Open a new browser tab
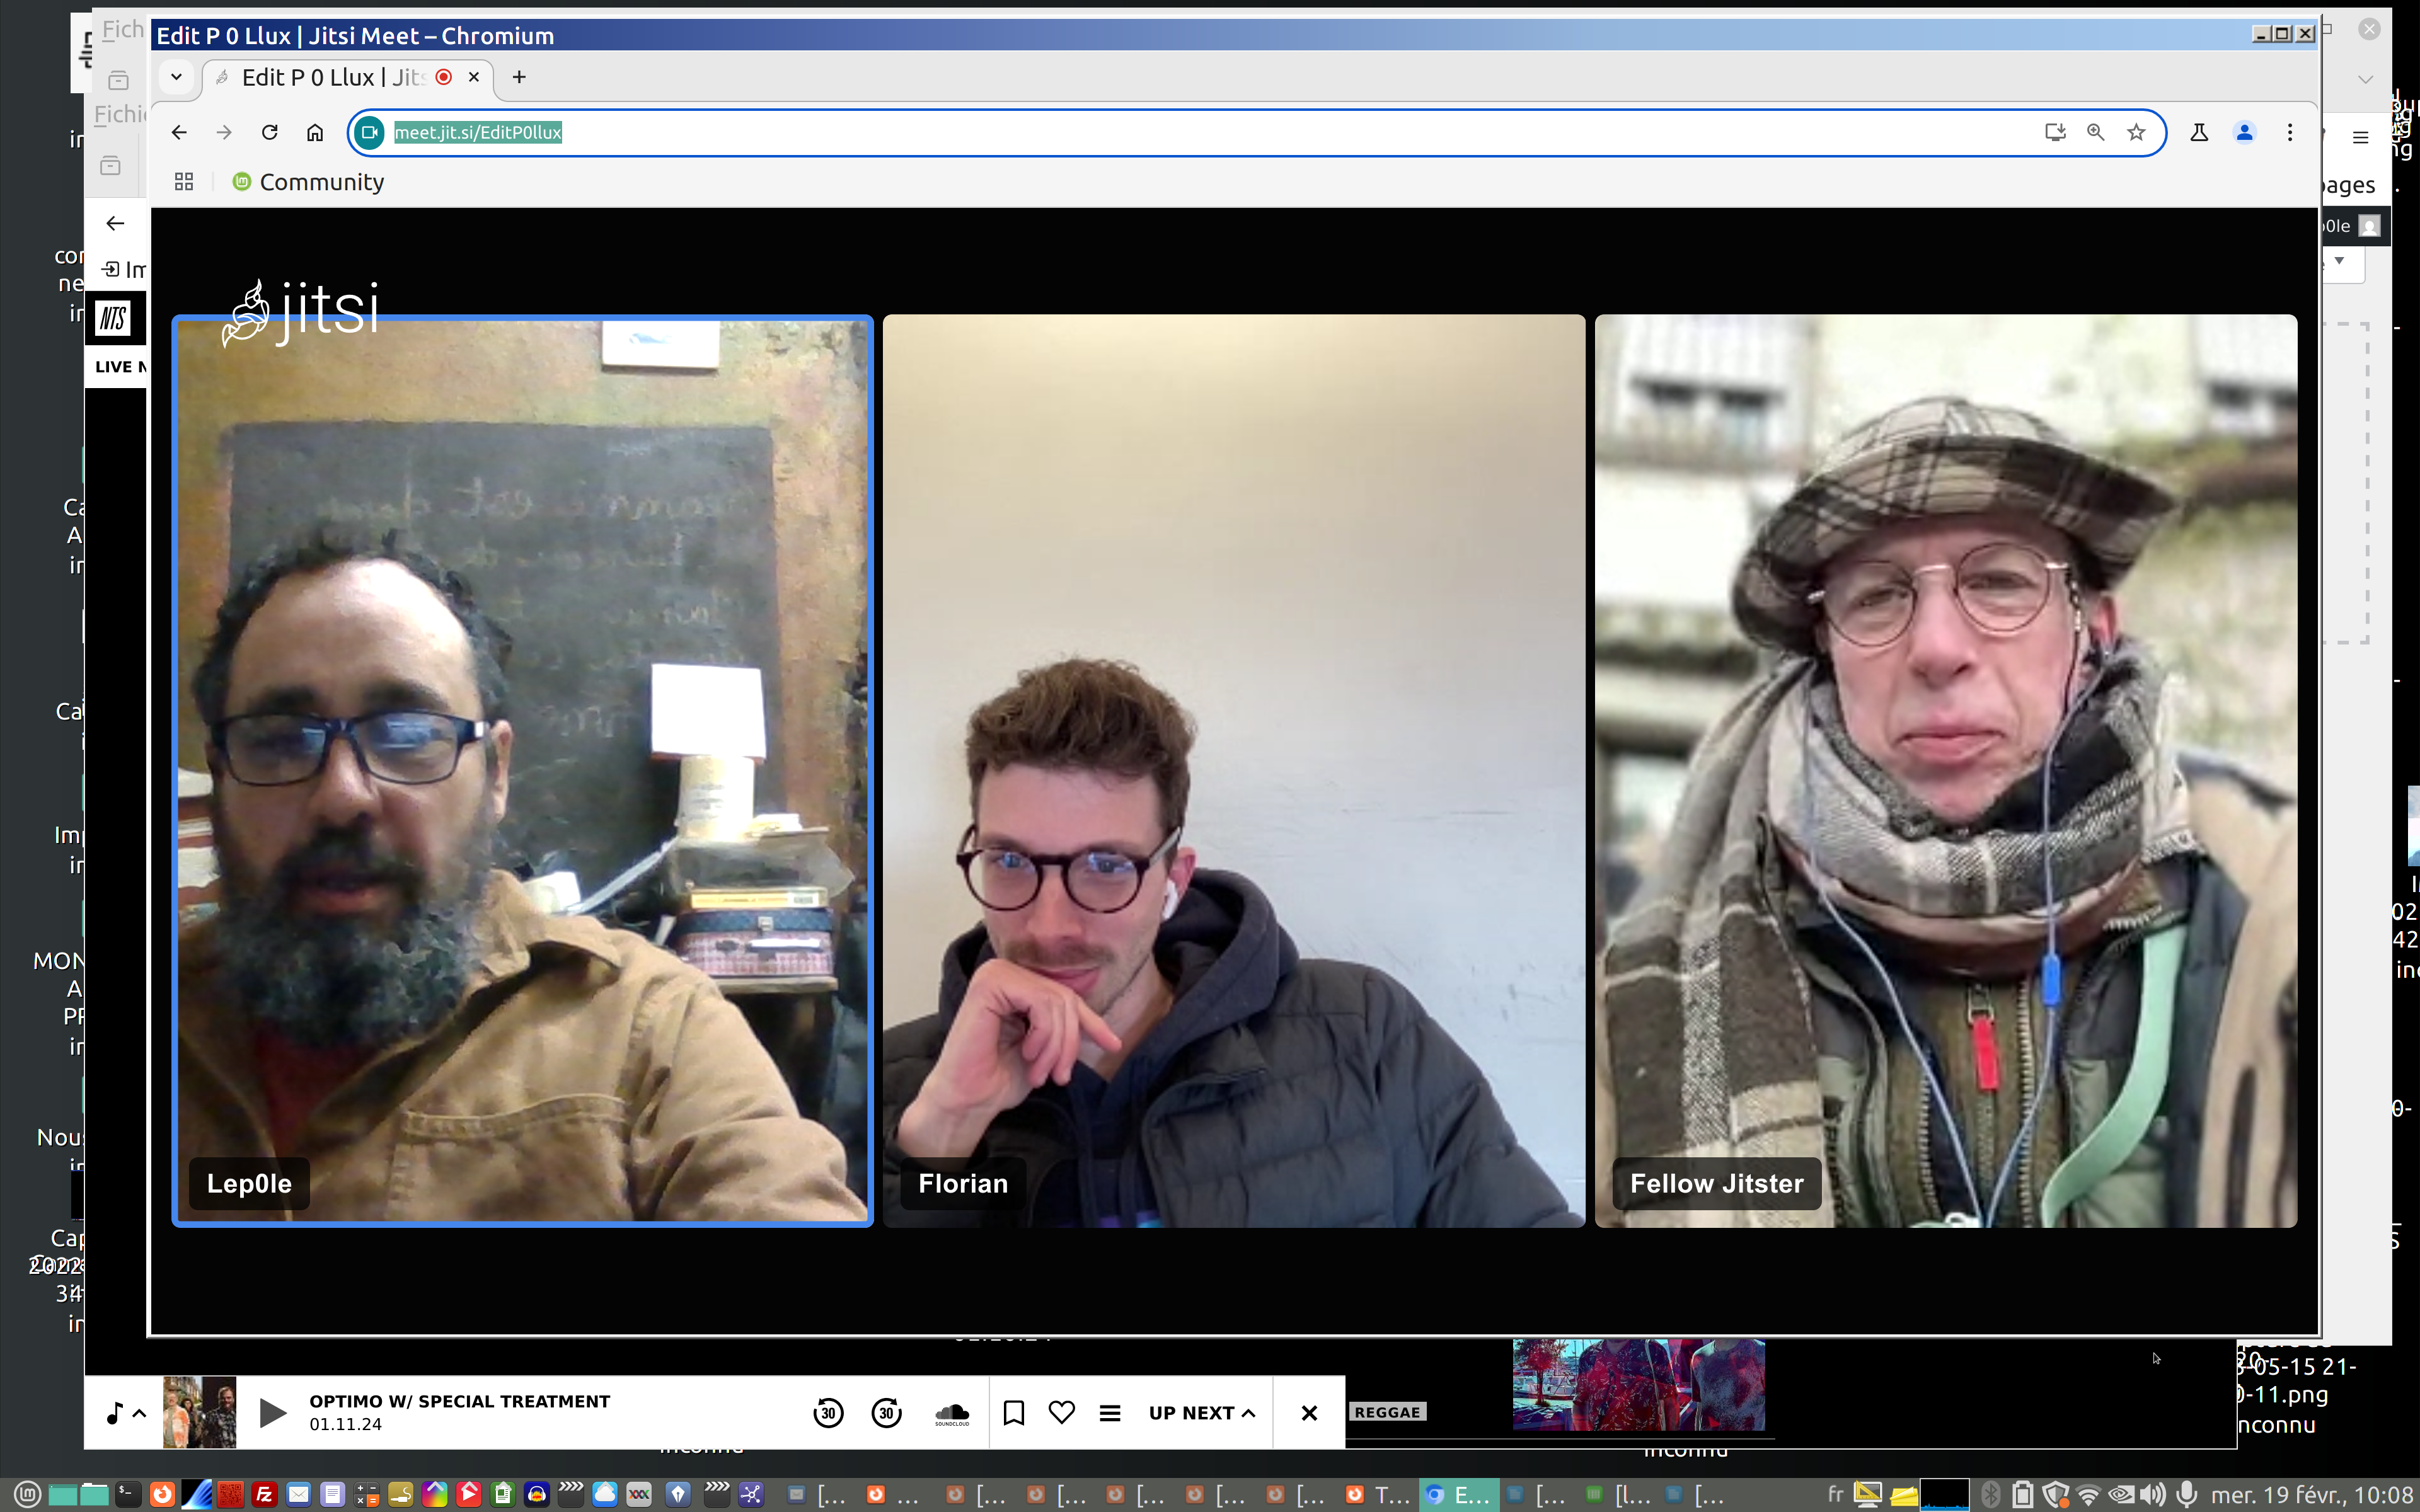Image resolution: width=2420 pixels, height=1512 pixels. (519, 77)
